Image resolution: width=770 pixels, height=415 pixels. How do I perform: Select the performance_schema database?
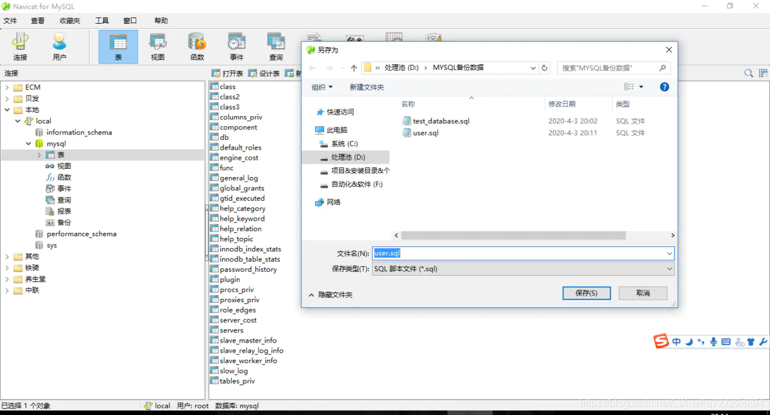(x=81, y=234)
